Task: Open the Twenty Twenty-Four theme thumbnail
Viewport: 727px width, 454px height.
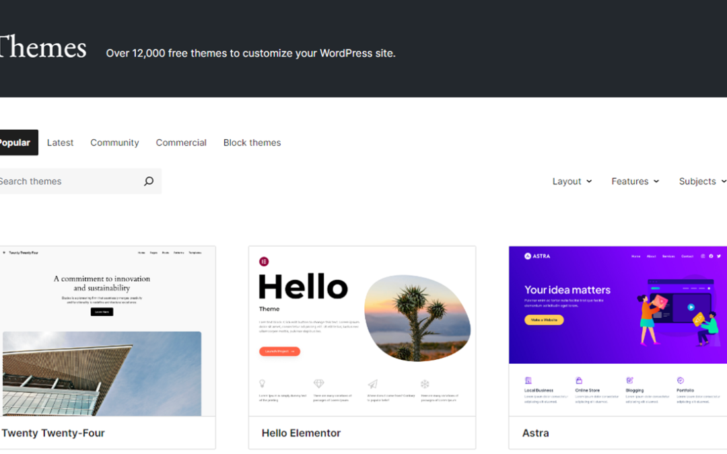Action: pyautogui.click(x=108, y=331)
